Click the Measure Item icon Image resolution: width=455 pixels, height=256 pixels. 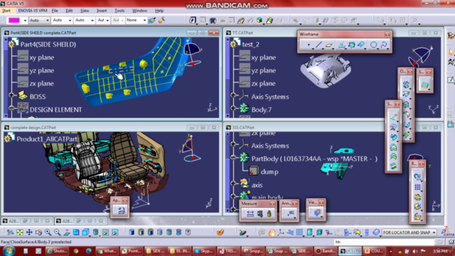coord(259,214)
